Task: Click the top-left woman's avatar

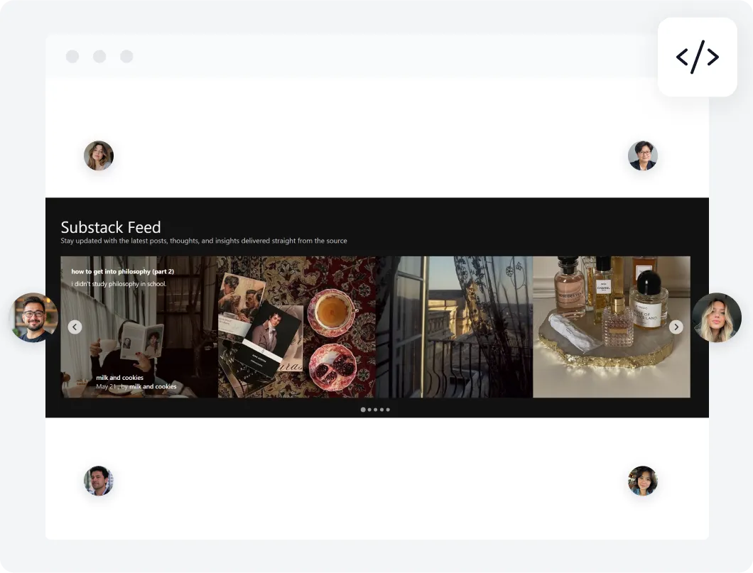Action: (98, 155)
